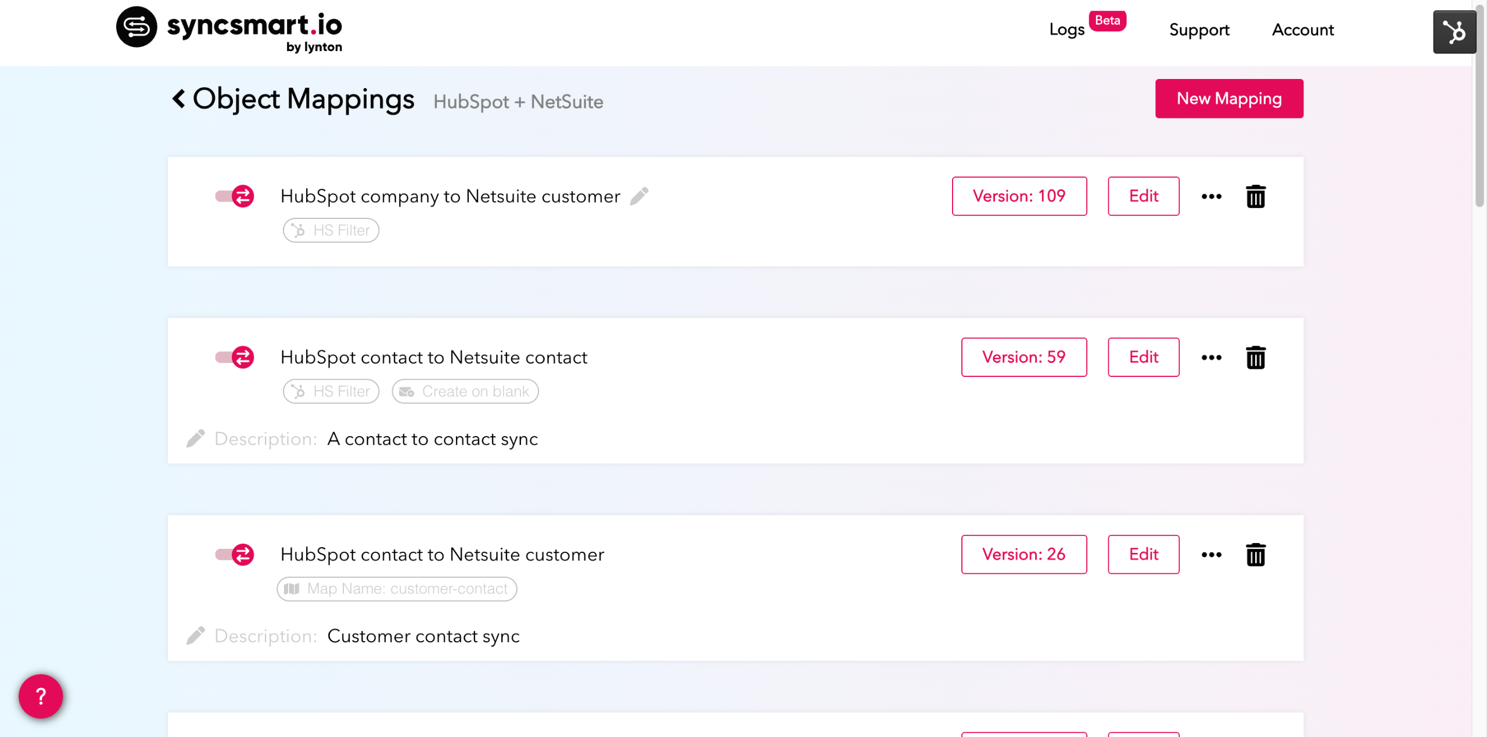Open more options for company to customer mapping
Screen dimensions: 1487x737
click(1211, 196)
